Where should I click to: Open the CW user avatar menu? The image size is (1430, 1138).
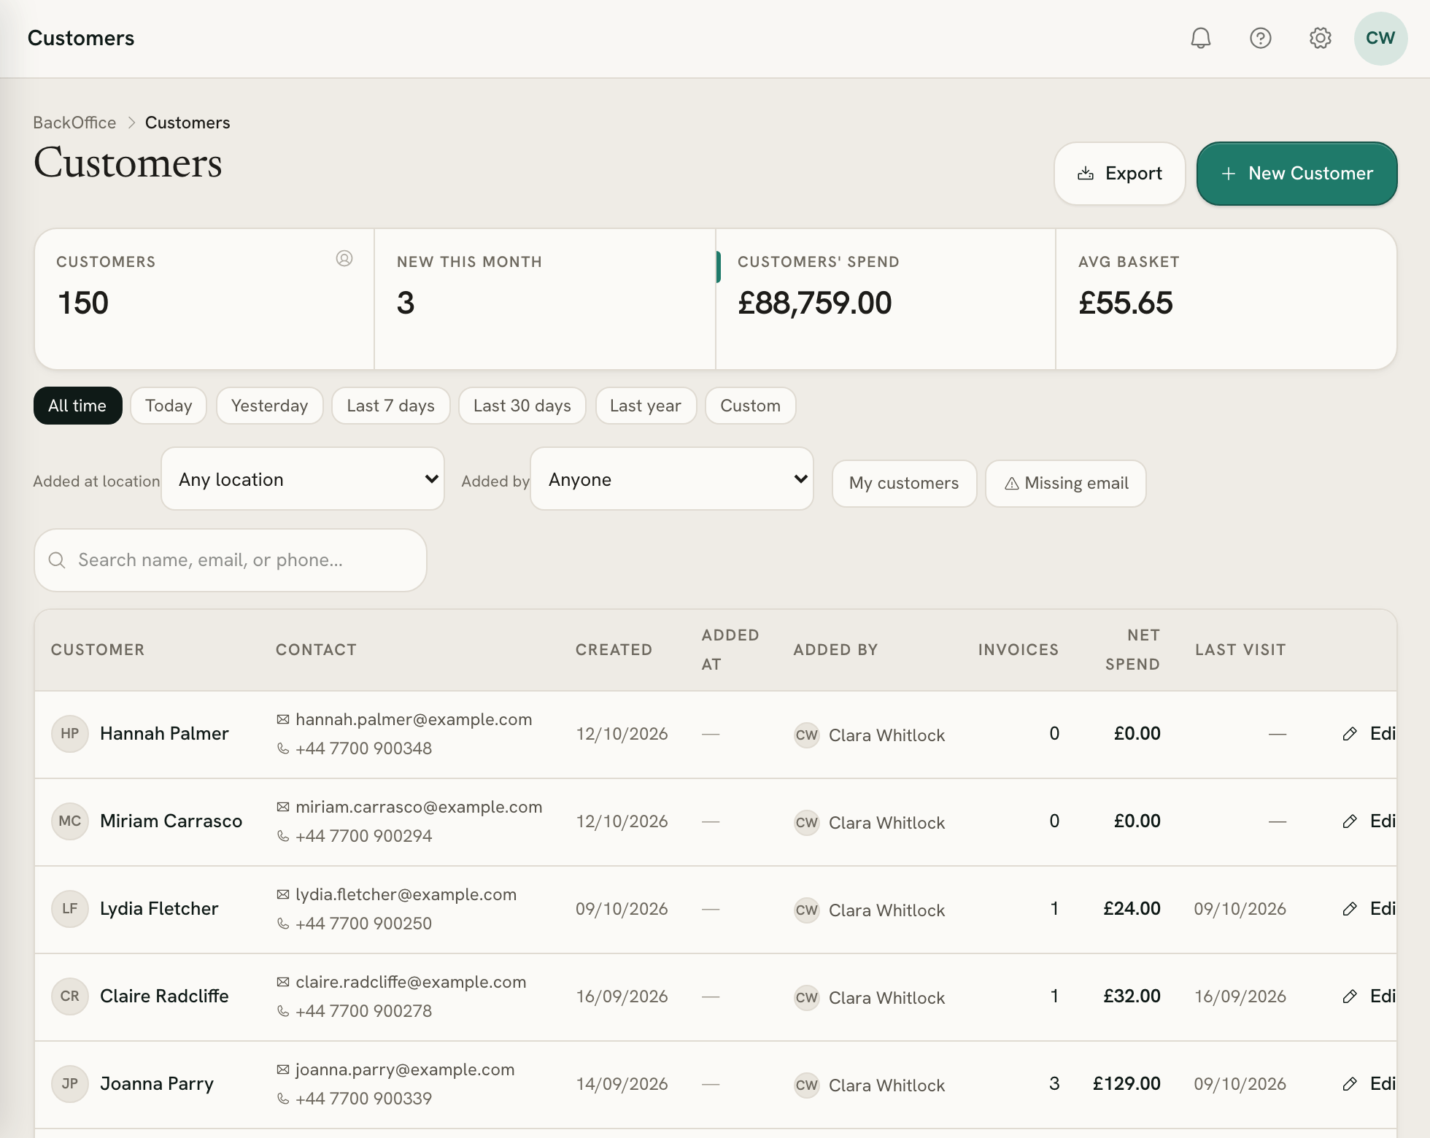click(x=1380, y=38)
